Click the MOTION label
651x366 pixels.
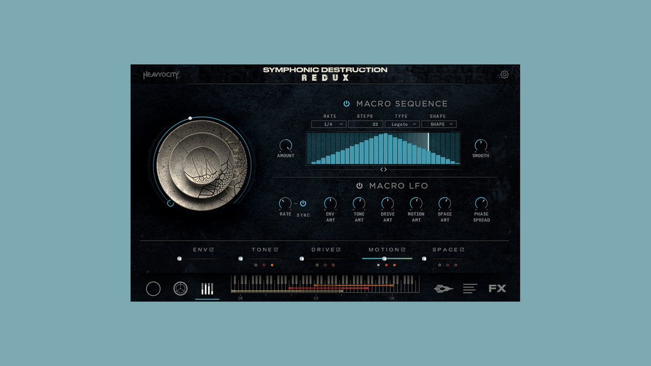[x=384, y=249]
